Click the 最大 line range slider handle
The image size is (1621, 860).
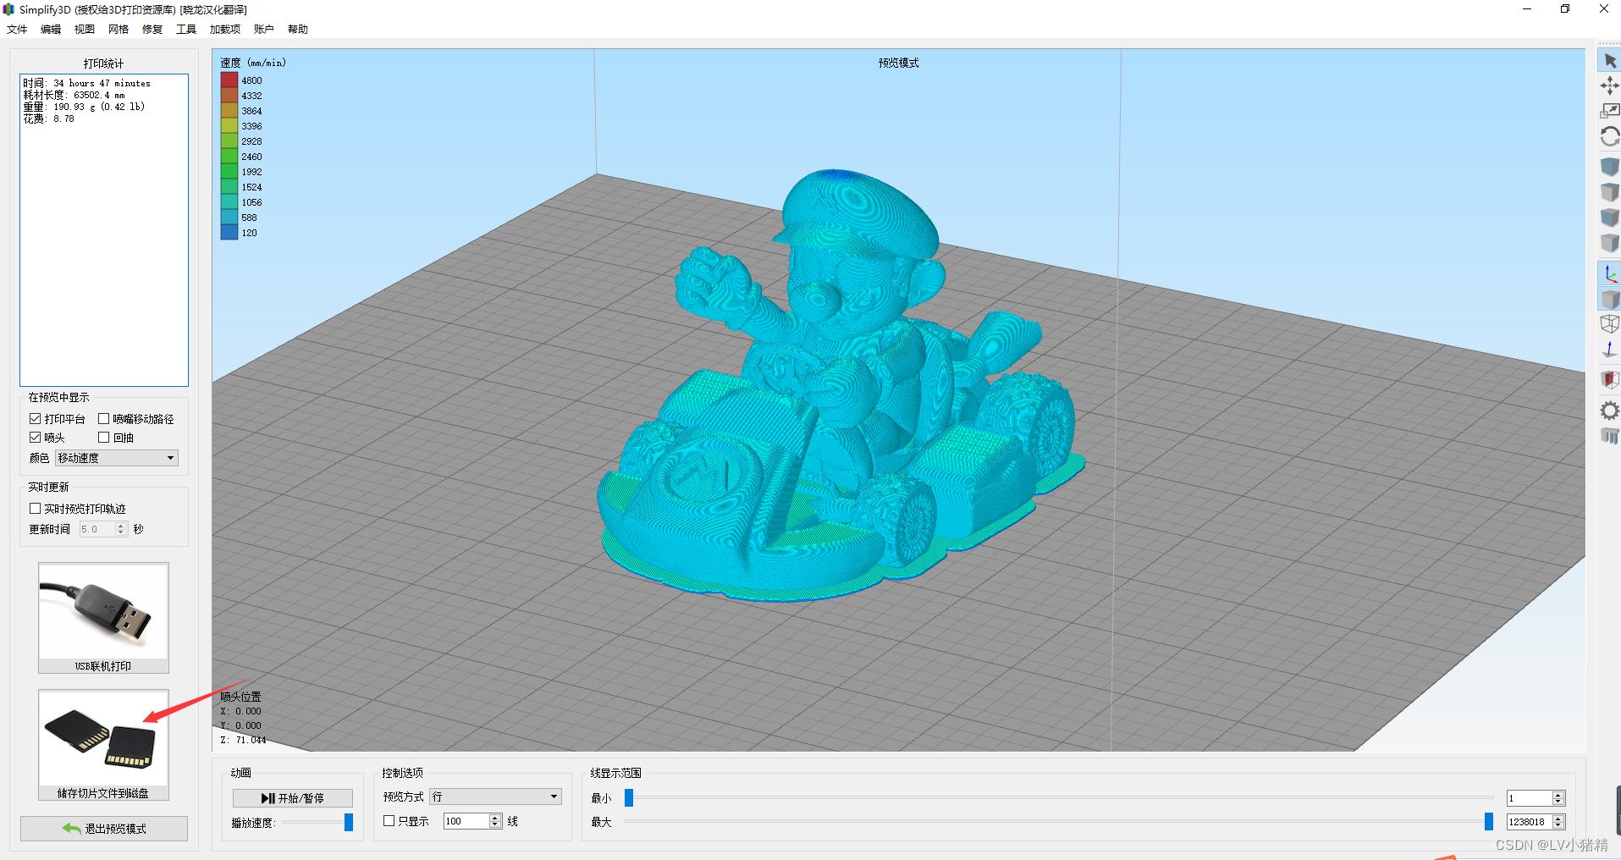point(1488,821)
